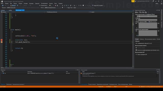Screen dimensions: 163x91
Task: Stop debugging with the red stop icon
Action: [56, 6]
